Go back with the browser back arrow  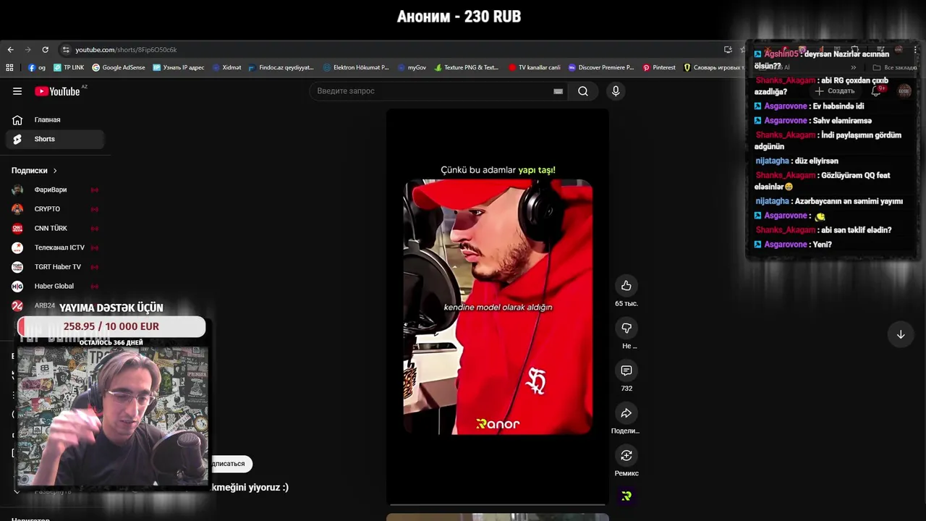(10, 50)
